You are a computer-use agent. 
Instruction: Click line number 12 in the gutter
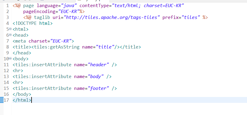(x=6, y=71)
